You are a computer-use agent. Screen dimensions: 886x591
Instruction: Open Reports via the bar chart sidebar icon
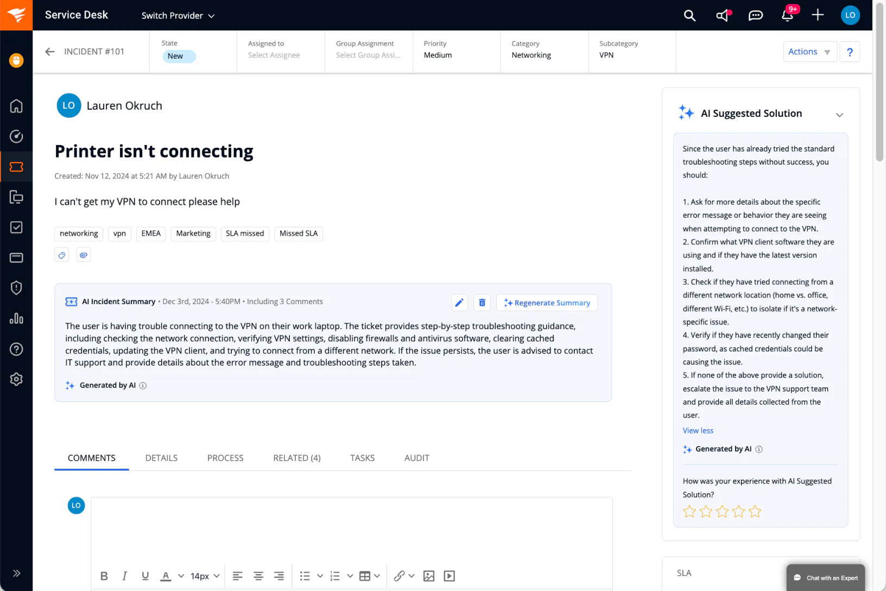16,319
